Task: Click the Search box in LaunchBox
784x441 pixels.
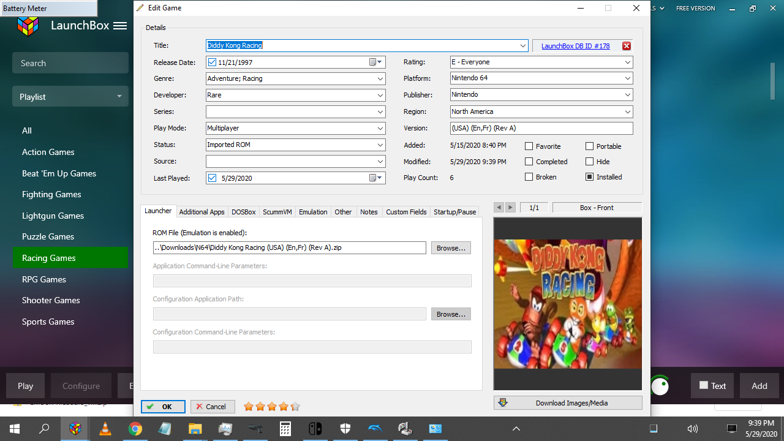Action: (x=70, y=63)
